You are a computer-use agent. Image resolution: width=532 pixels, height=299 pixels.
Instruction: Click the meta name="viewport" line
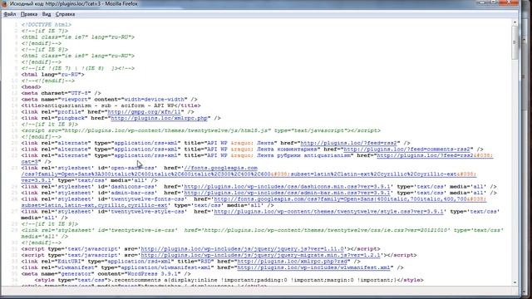click(109, 100)
